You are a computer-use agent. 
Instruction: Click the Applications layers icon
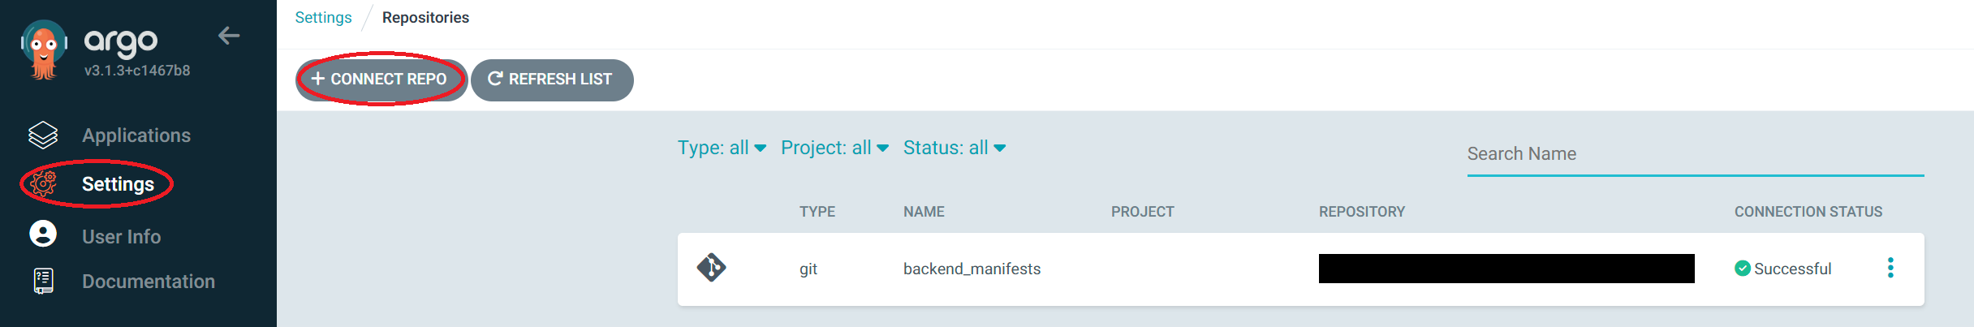tap(43, 136)
